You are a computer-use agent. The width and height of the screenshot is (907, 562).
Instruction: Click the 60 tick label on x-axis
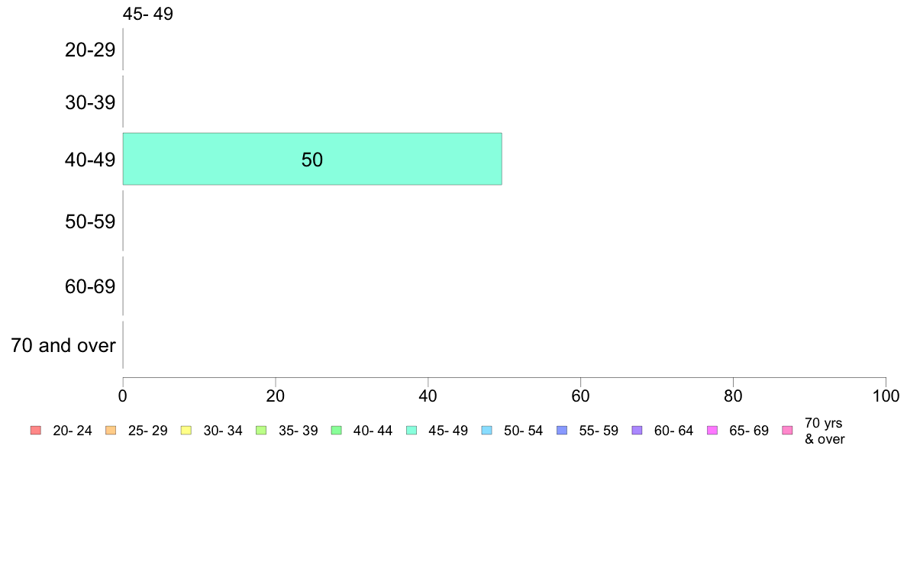[580, 396]
